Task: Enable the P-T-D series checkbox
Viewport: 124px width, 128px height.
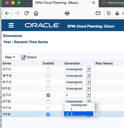Action: tap(48, 89)
